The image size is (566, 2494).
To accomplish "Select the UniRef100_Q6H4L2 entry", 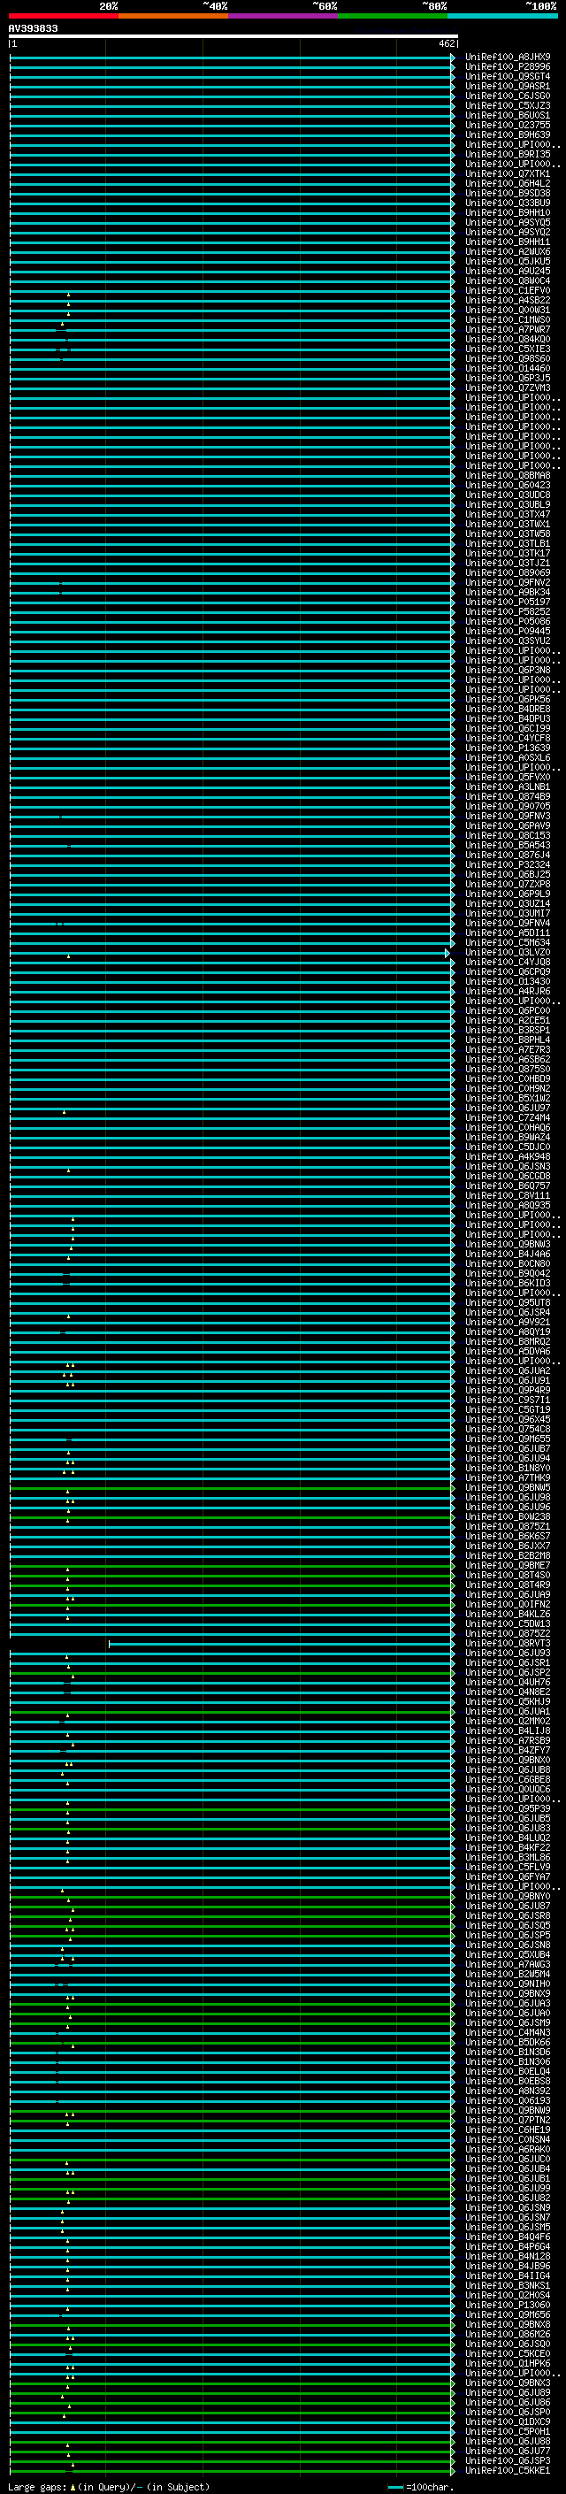I will point(508,184).
